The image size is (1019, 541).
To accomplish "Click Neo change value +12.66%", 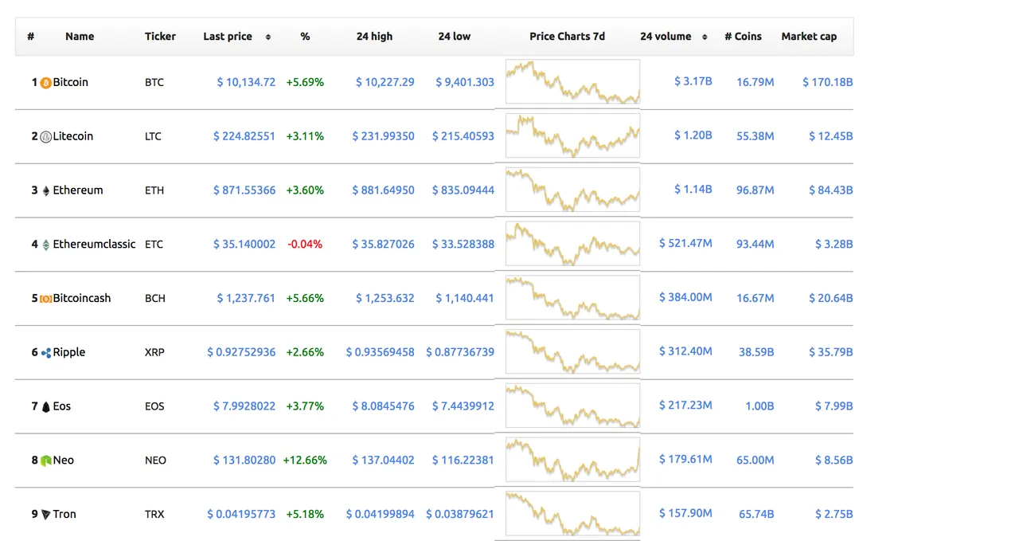I will coord(305,461).
